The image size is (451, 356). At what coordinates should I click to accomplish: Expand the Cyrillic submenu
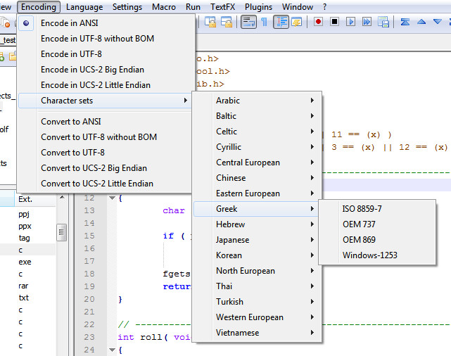257,147
